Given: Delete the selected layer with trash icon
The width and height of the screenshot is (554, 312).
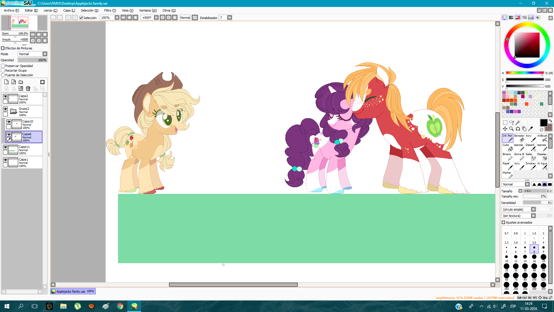Looking at the screenshot, I should [28, 88].
